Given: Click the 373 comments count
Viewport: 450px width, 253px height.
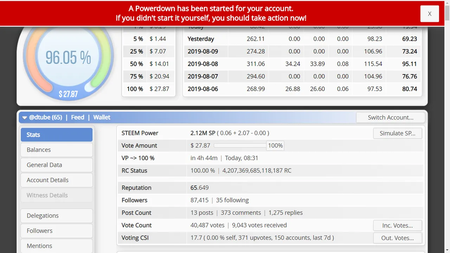Looking at the screenshot, I should pos(241,213).
